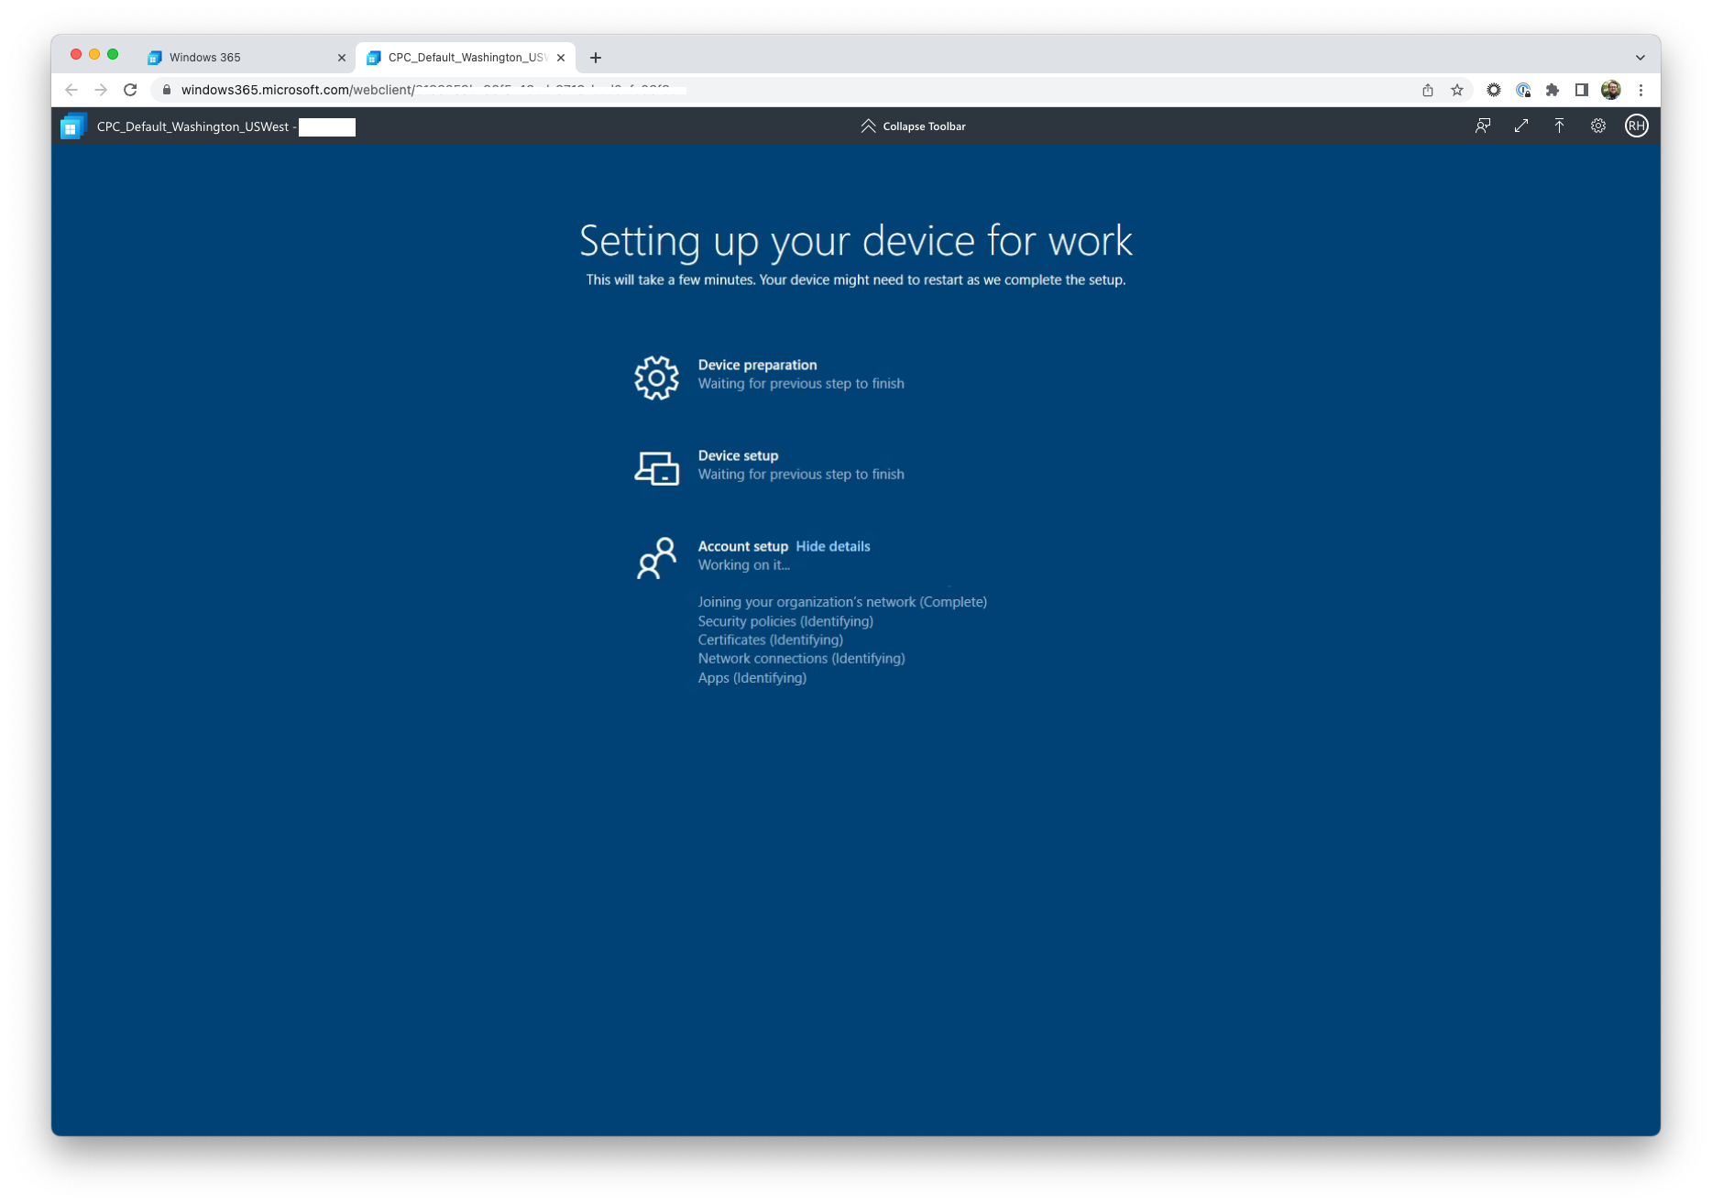Viewport: 1712px width, 1204px height.
Task: Click the share page icon in address bar
Action: pyautogui.click(x=1428, y=90)
